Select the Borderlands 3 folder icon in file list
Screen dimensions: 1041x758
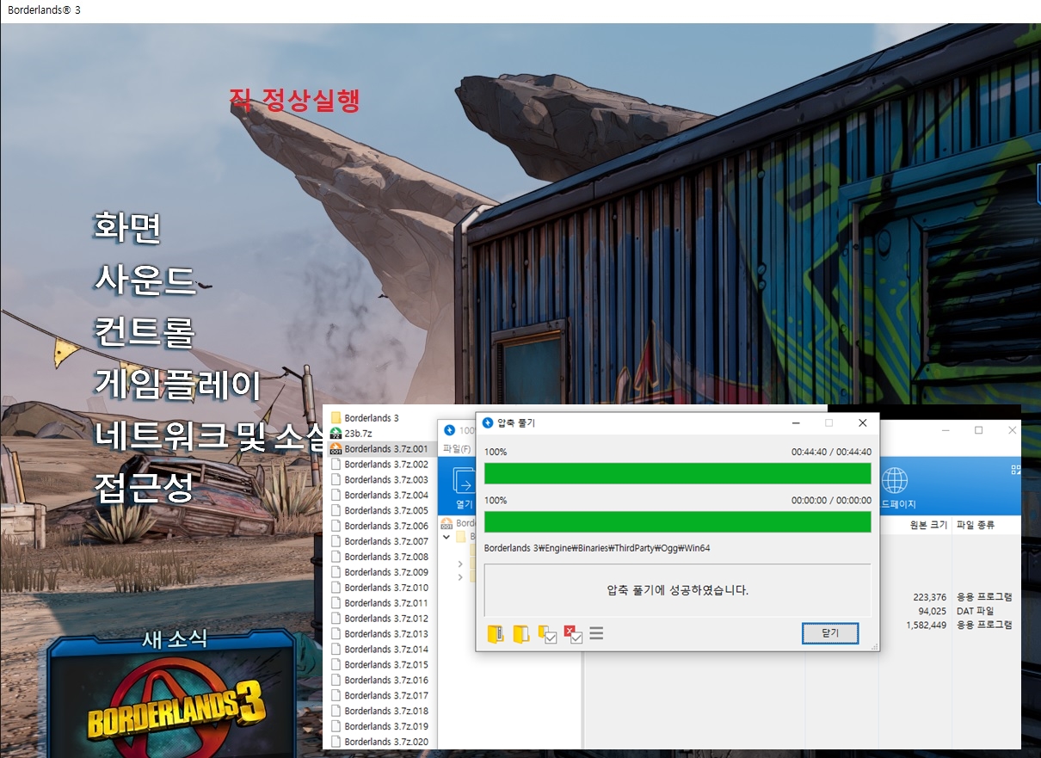click(336, 418)
